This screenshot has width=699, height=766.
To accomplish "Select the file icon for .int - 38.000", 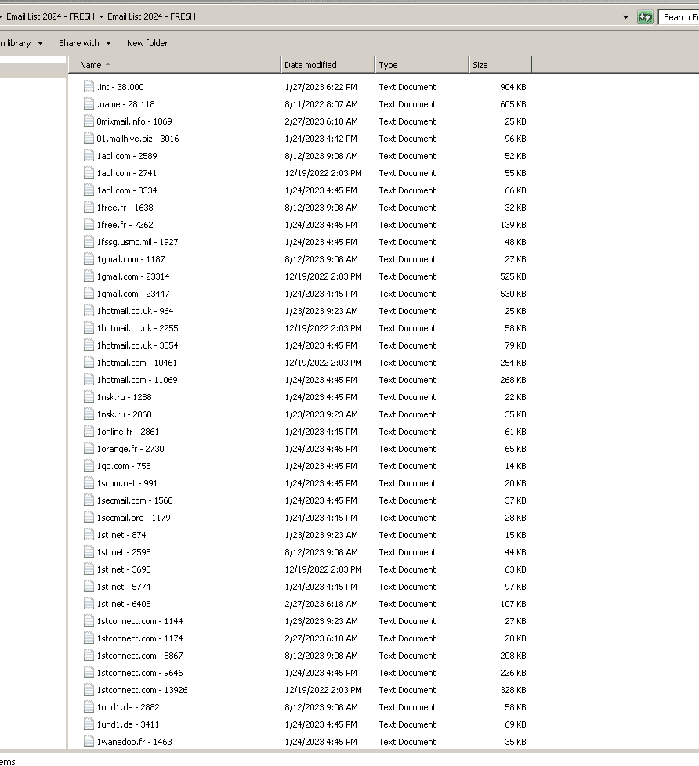I will click(89, 87).
